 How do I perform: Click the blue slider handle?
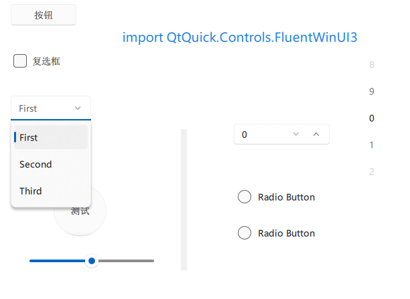[x=92, y=261]
